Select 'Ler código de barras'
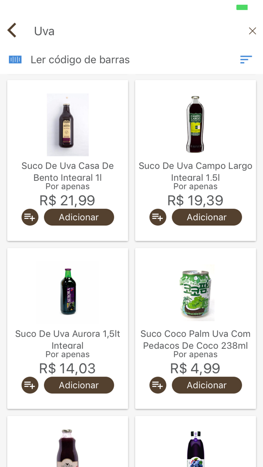Viewport: 263px width, 467px height. click(x=80, y=60)
